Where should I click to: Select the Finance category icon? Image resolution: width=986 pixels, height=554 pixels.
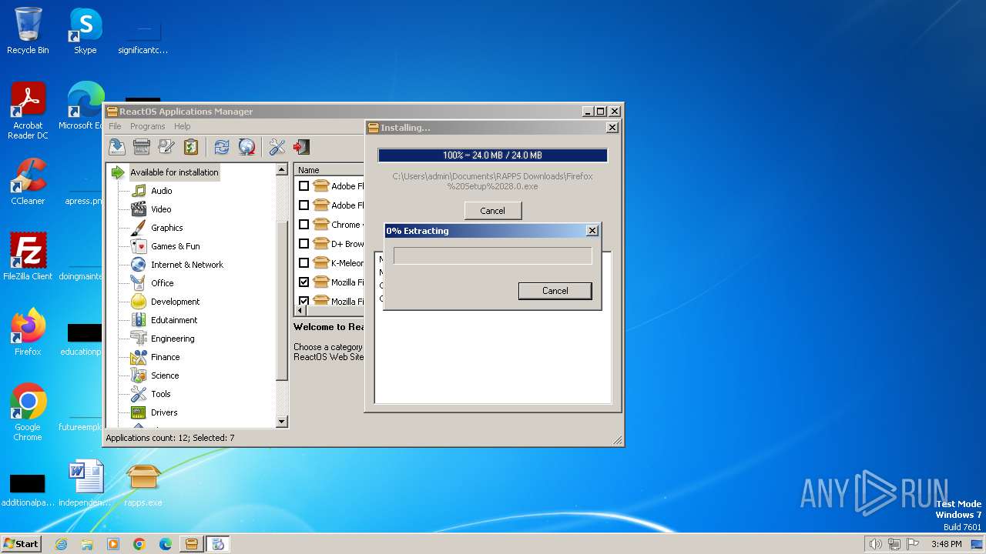139,357
